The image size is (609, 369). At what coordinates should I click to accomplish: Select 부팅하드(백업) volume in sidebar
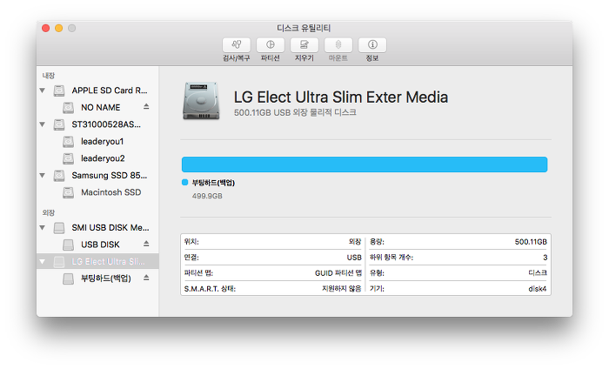coord(97,278)
